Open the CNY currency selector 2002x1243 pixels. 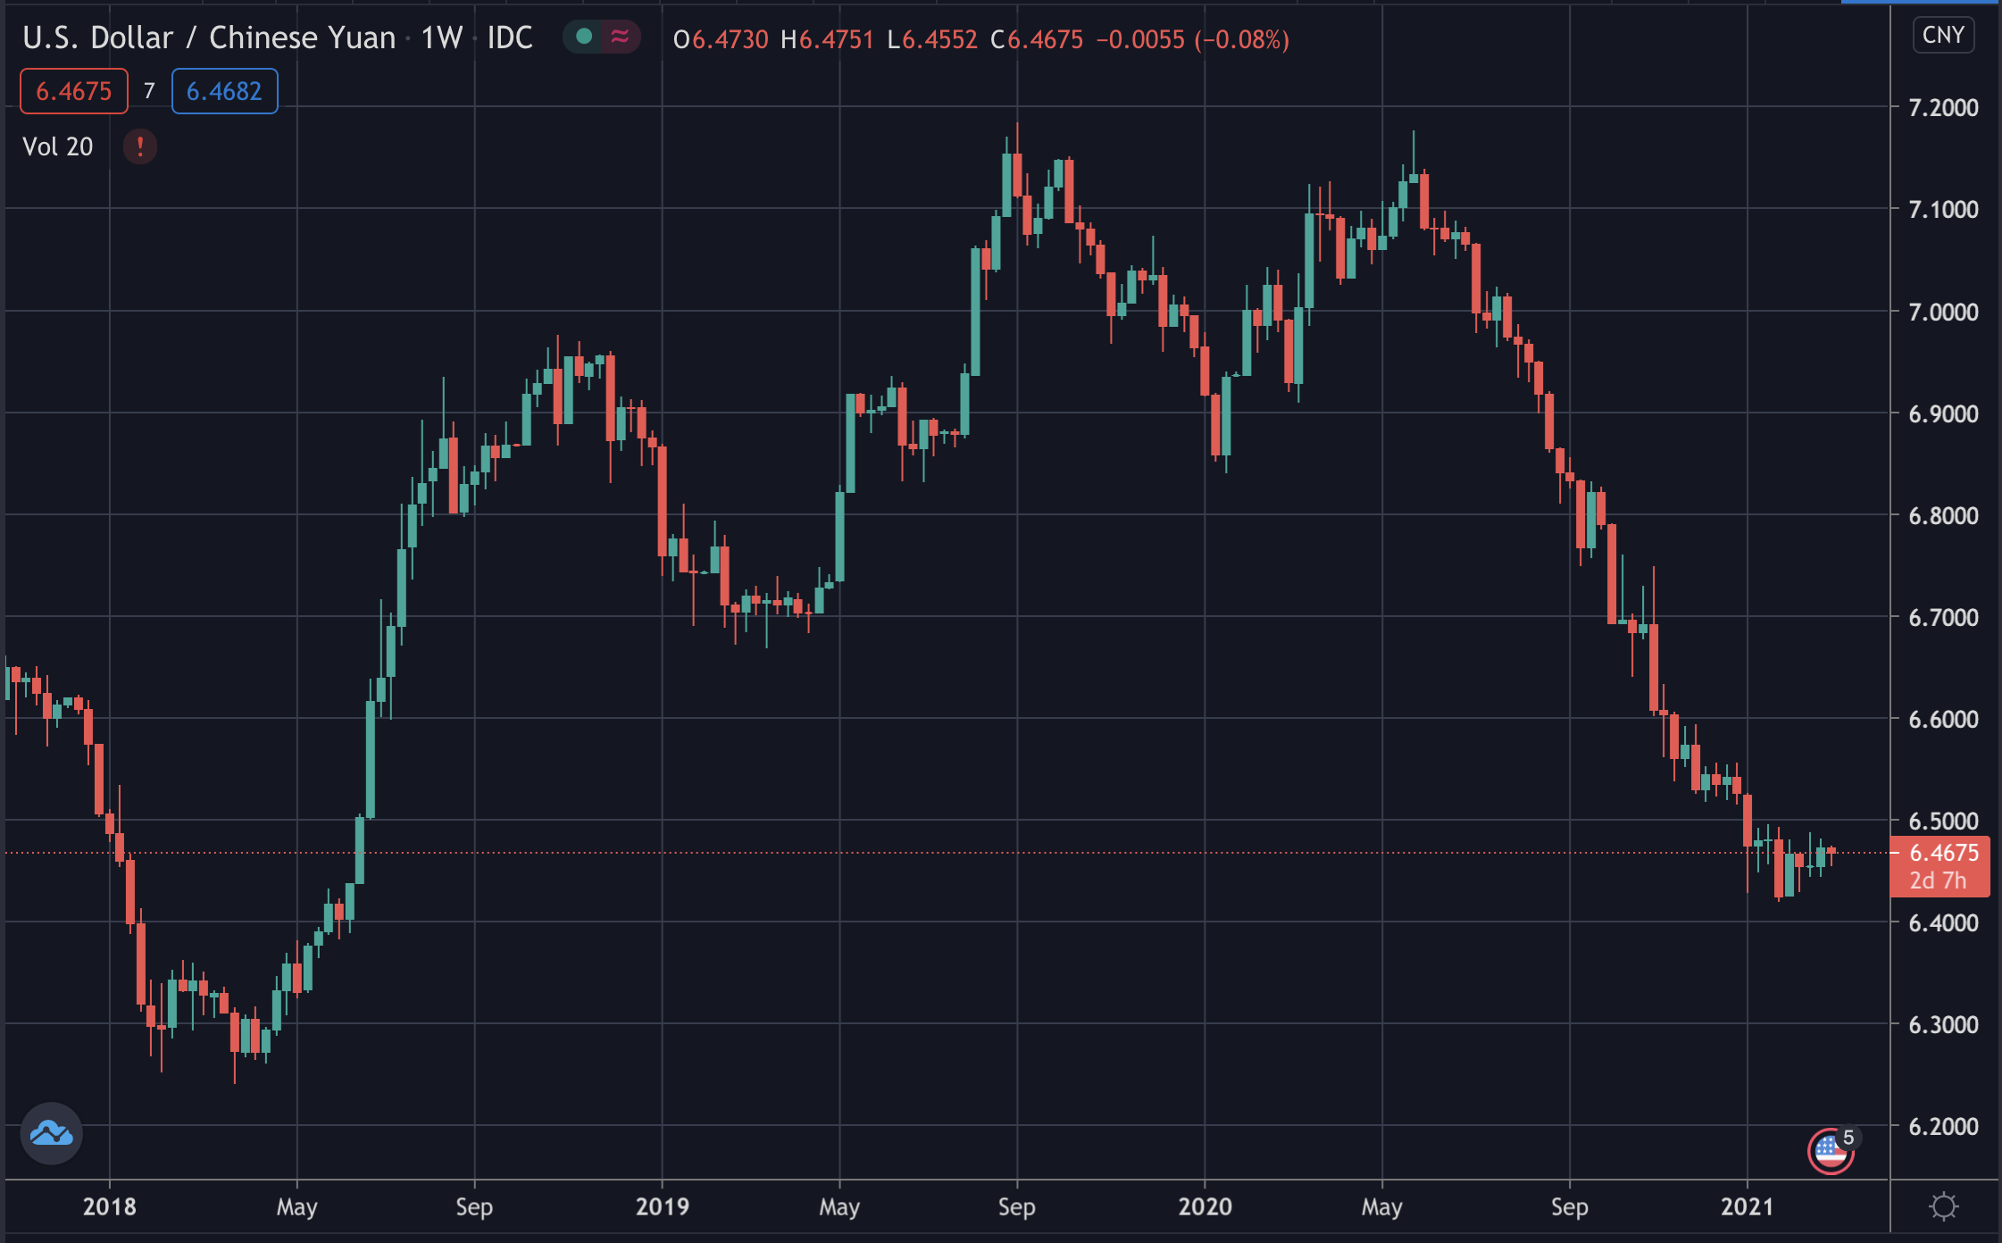[x=1943, y=35]
